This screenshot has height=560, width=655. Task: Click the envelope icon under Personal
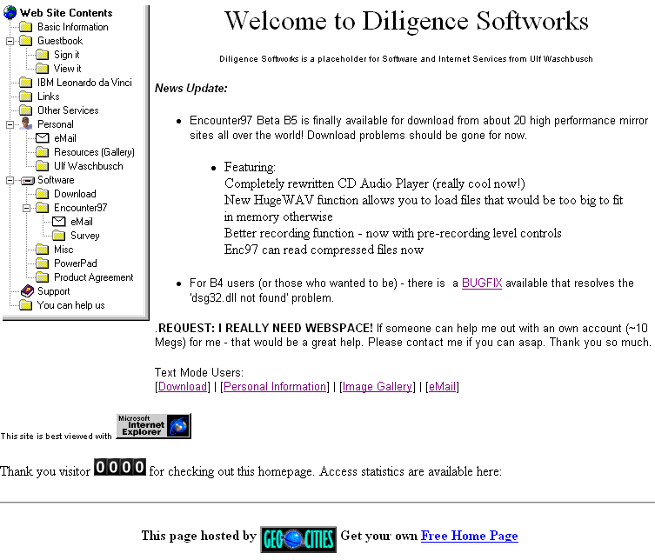(43, 138)
